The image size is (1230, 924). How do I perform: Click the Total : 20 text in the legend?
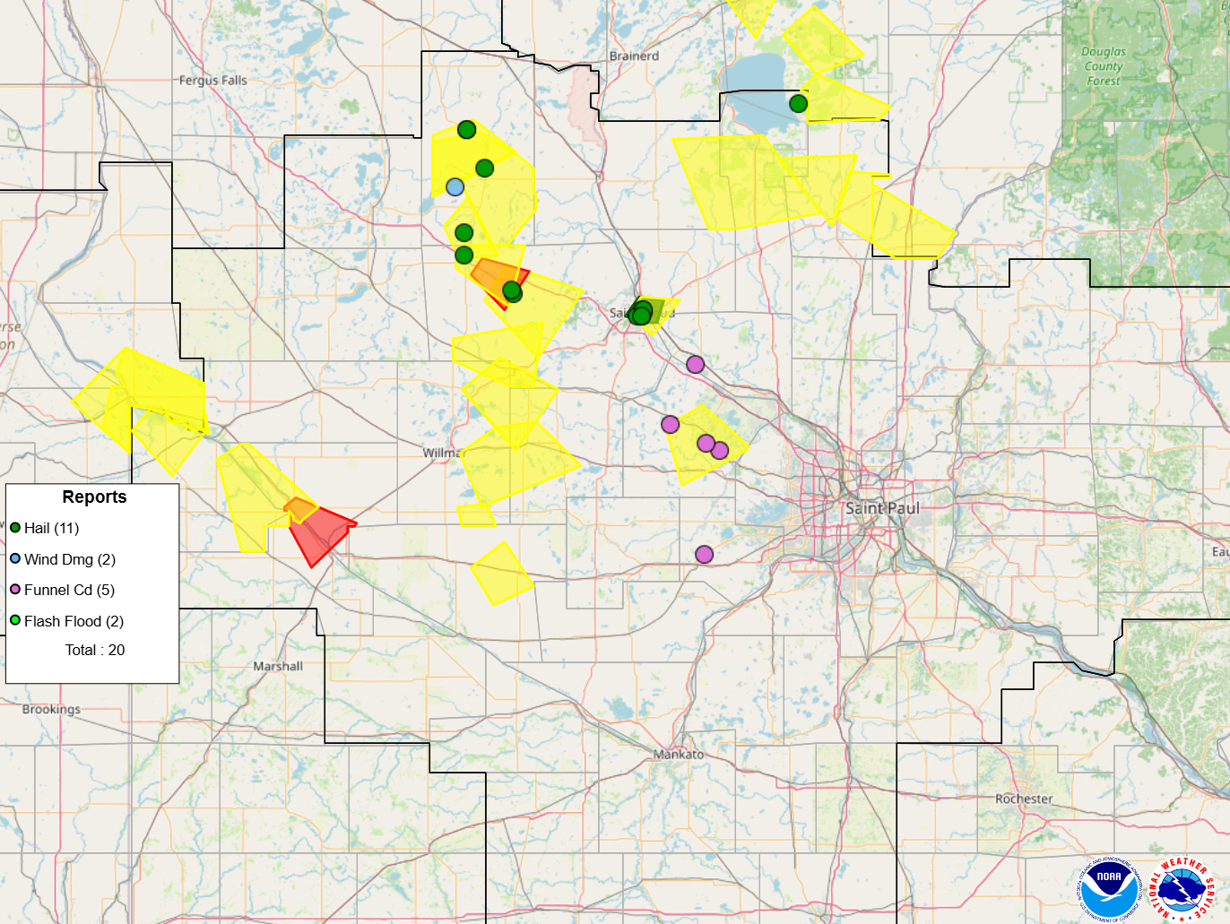[x=95, y=650]
